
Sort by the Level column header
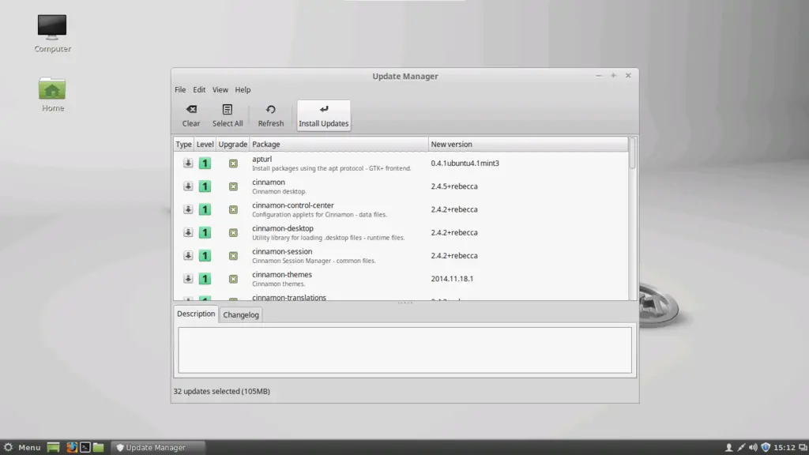point(205,145)
